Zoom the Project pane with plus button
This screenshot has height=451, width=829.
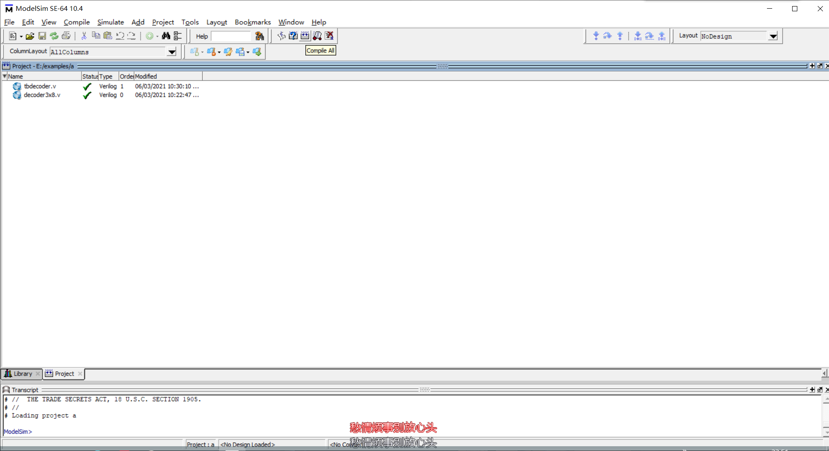coord(812,66)
